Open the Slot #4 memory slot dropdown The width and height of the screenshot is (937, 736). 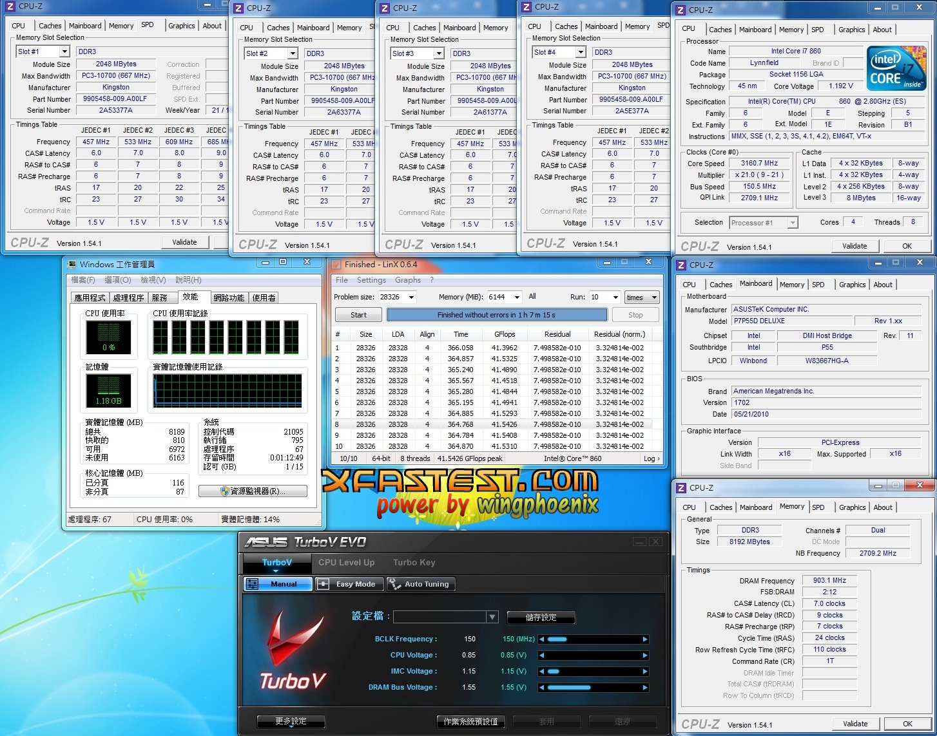click(x=580, y=52)
